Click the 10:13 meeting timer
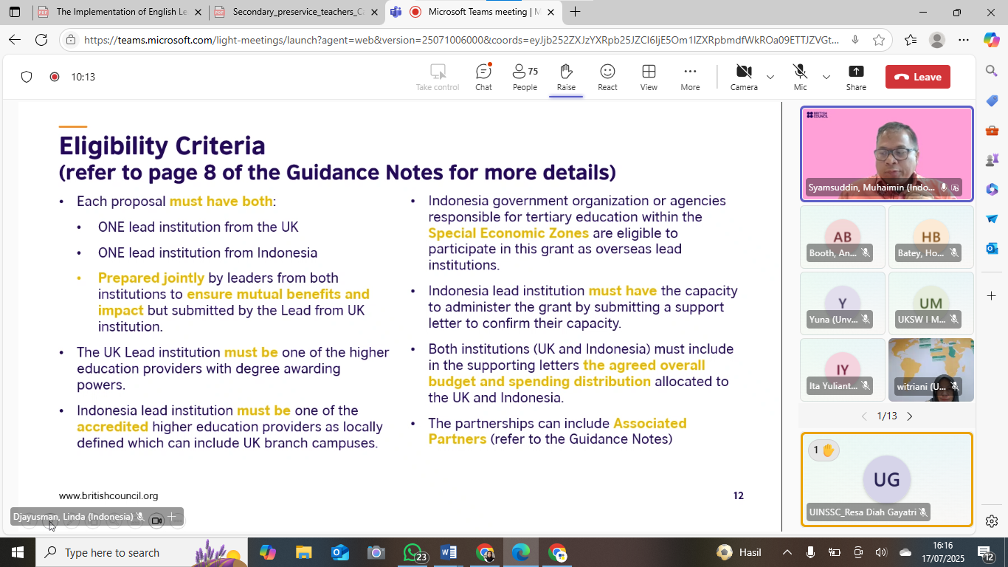The width and height of the screenshot is (1008, 567). coord(83,77)
